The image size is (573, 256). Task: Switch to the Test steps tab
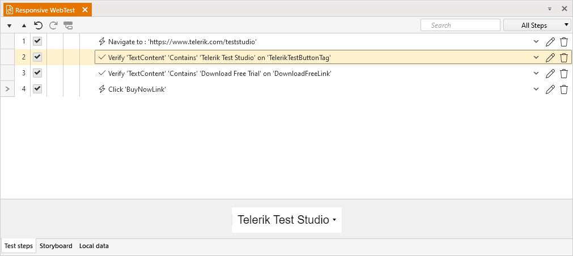click(19, 246)
